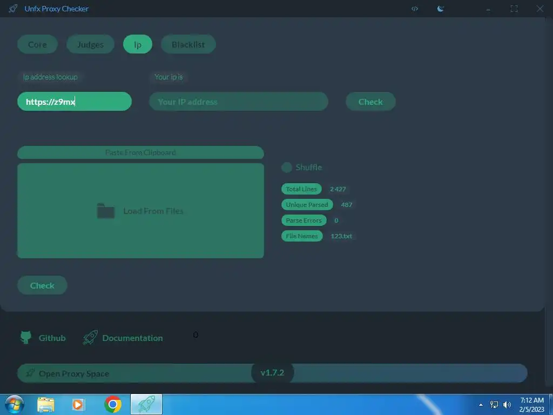
Task: Open the volume speaker tray icon
Action: [x=507, y=404]
